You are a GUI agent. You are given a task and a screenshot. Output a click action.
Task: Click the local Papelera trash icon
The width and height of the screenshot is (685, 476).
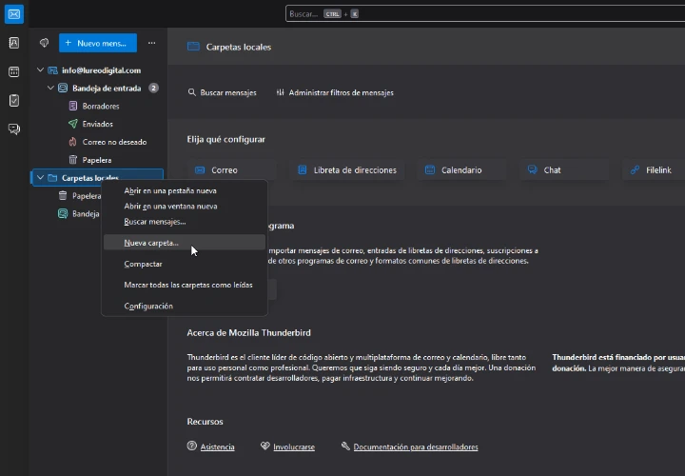click(x=63, y=196)
